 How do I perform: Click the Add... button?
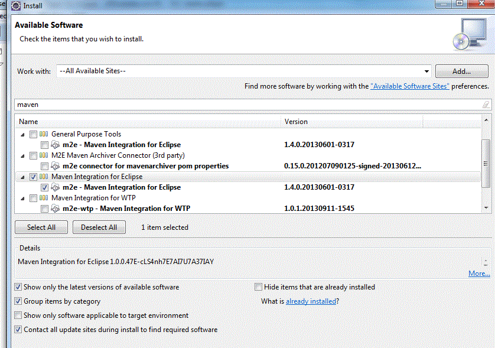[461, 71]
